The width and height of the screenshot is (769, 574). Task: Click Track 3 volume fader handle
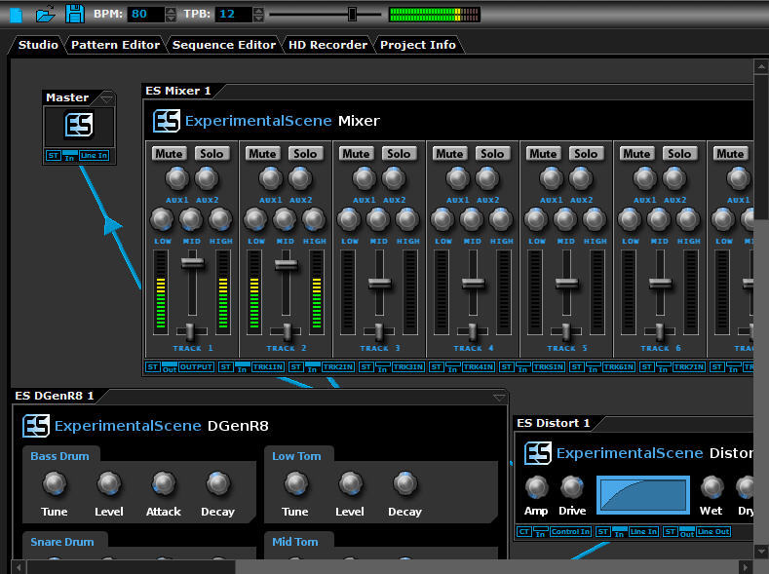[379, 283]
